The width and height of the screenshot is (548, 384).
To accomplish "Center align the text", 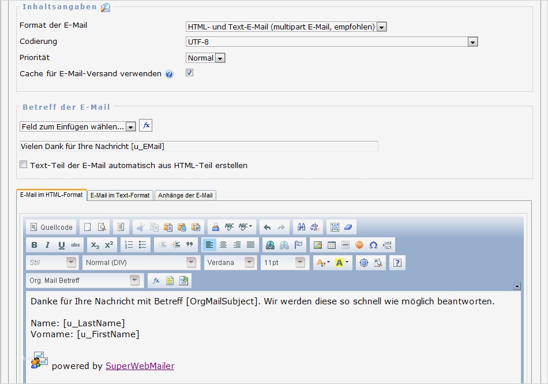I will tap(223, 245).
